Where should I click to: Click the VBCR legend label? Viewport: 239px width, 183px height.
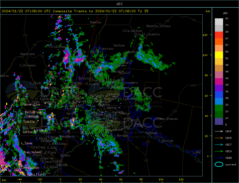(228, 138)
